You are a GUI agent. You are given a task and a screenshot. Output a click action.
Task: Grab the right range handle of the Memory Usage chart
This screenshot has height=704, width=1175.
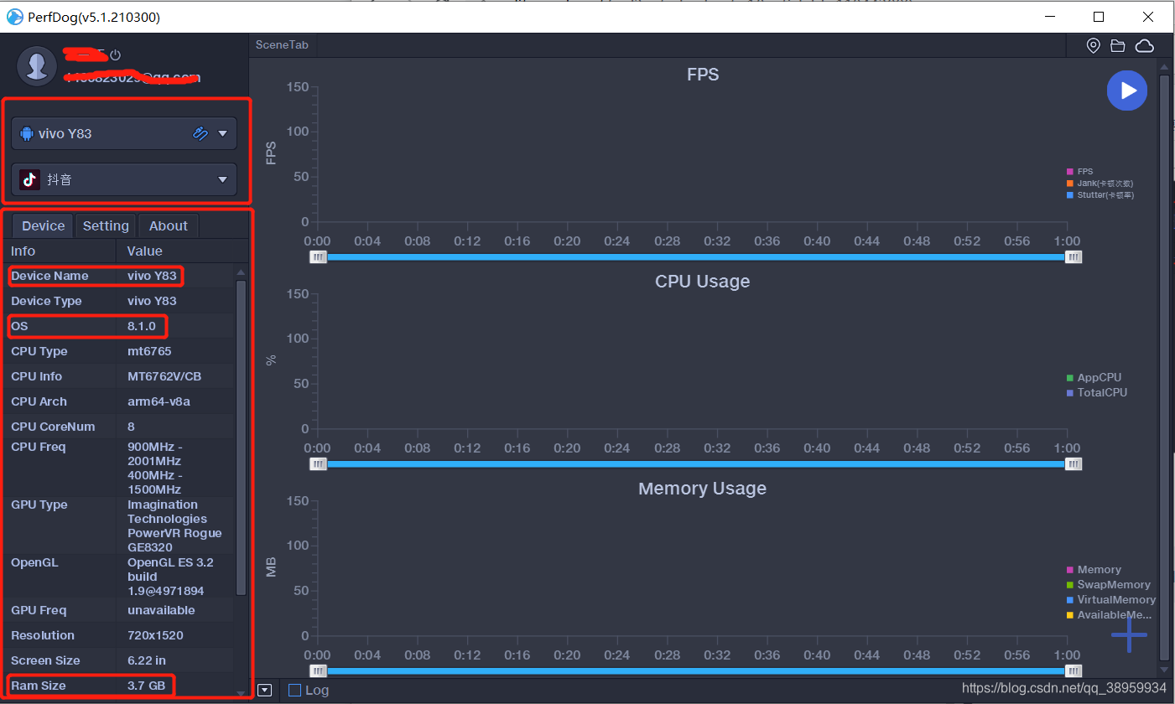[x=1074, y=670]
